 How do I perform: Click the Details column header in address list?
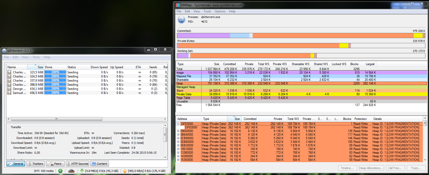click(397, 119)
